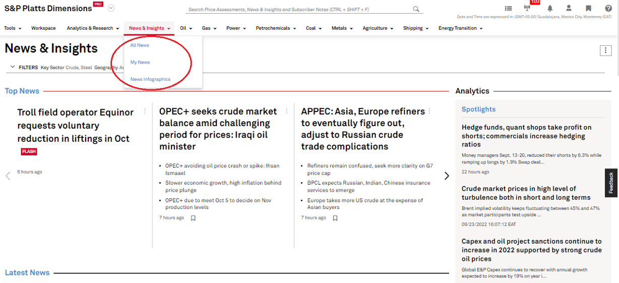
Task: Open the Gas dropdown menu
Action: coord(209,28)
